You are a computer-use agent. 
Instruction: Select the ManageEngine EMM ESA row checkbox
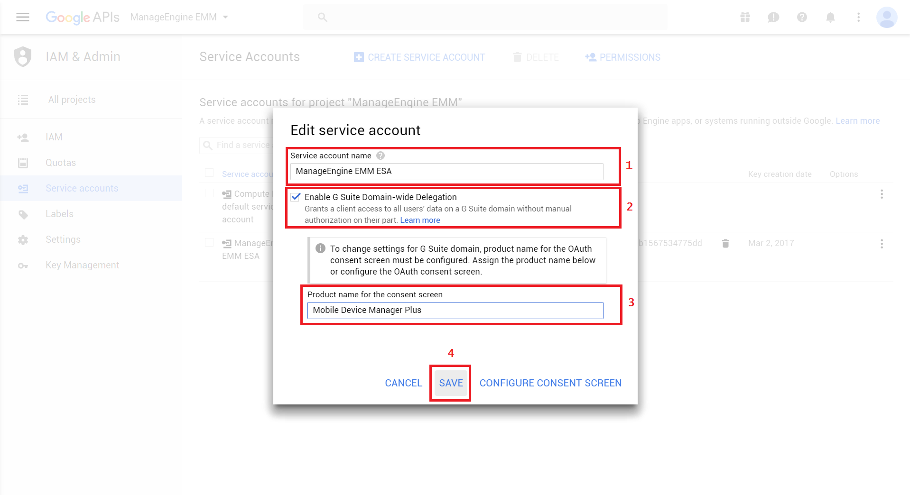pyautogui.click(x=209, y=242)
